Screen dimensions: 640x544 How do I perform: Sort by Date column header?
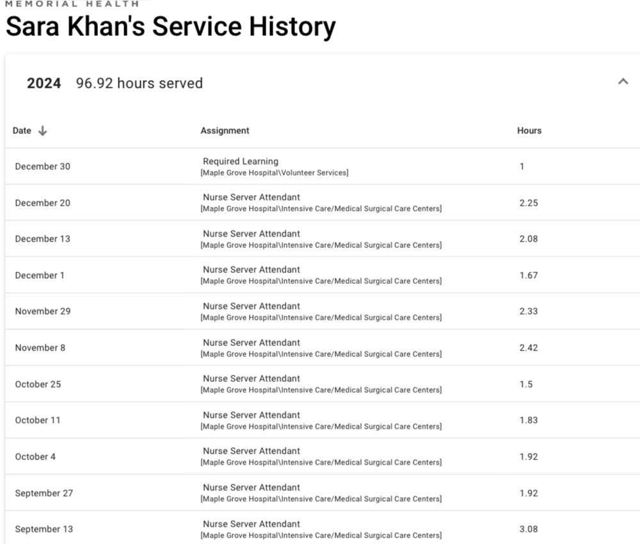pos(22,131)
